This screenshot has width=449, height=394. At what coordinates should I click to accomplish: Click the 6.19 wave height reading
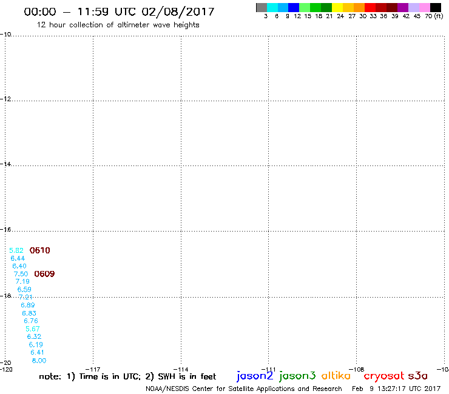(36, 344)
